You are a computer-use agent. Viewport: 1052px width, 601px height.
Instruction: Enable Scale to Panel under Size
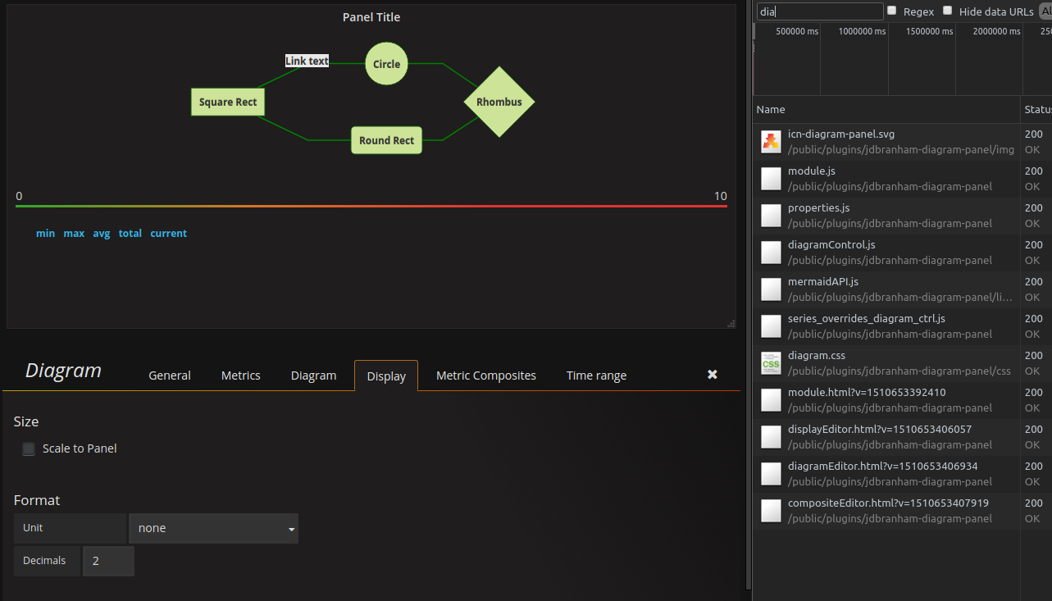pos(29,448)
